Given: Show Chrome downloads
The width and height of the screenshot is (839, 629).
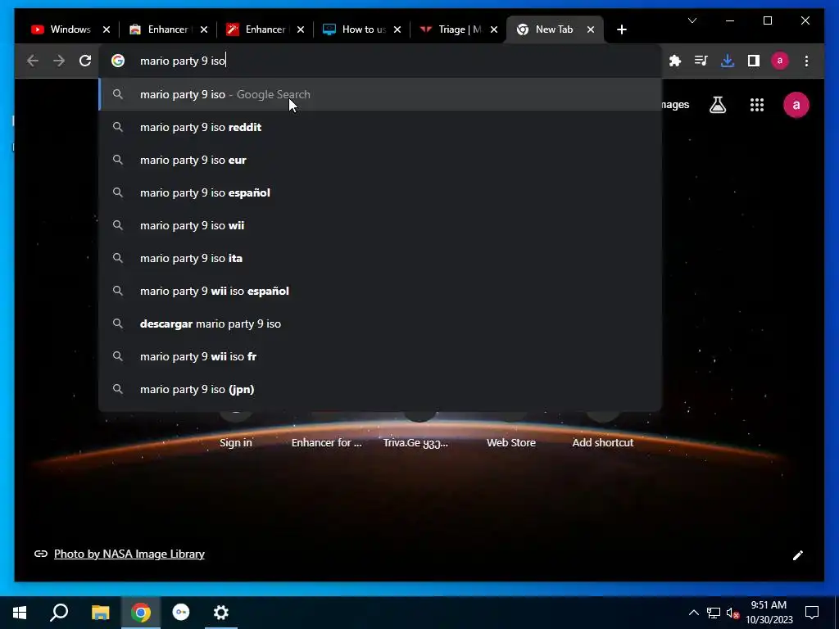Looking at the screenshot, I should (x=728, y=61).
